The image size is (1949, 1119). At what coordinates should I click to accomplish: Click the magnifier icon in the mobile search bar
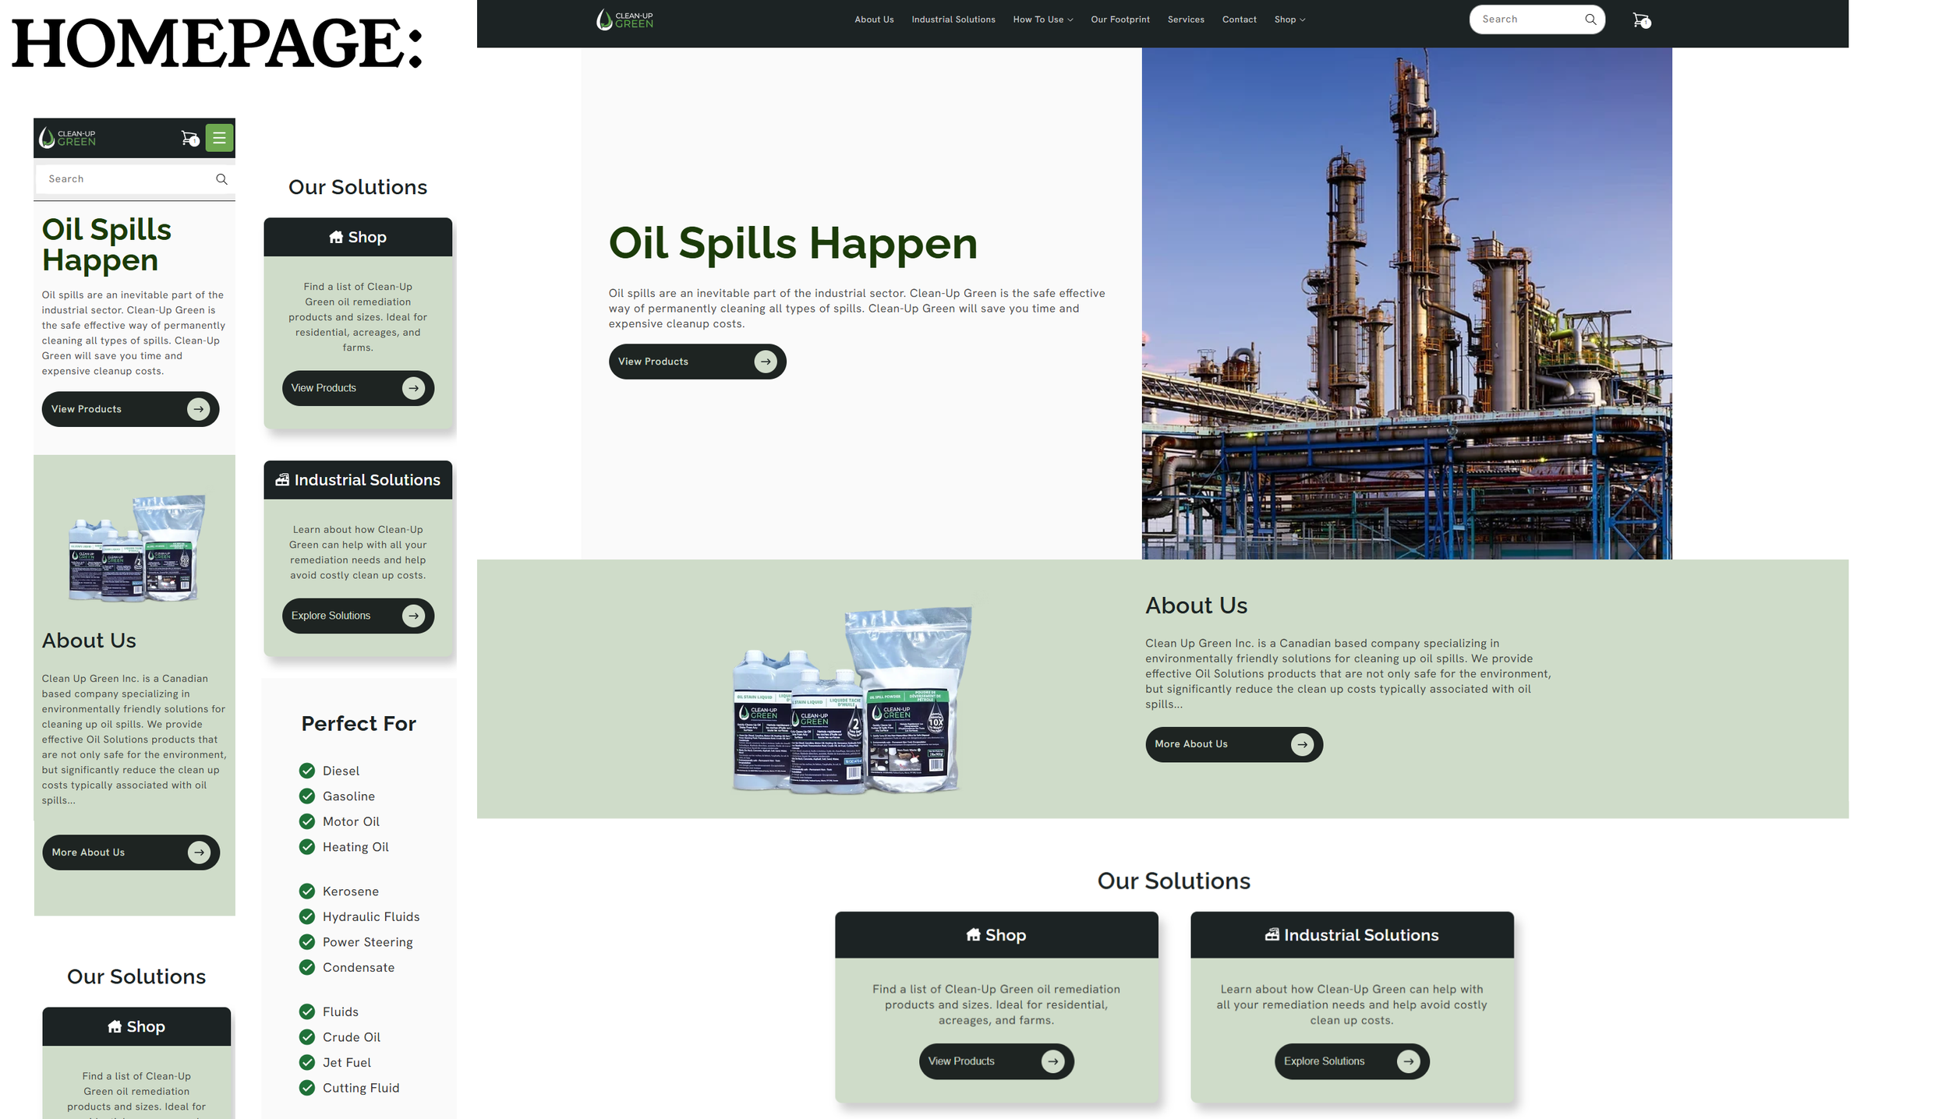pos(221,178)
